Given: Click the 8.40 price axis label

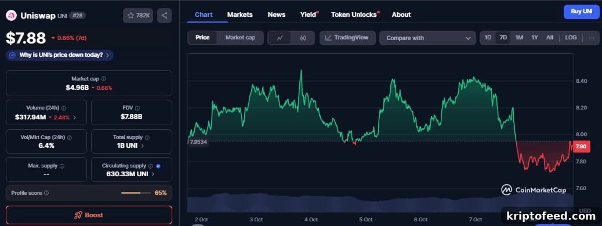Looking at the screenshot, I should pyautogui.click(x=581, y=81).
